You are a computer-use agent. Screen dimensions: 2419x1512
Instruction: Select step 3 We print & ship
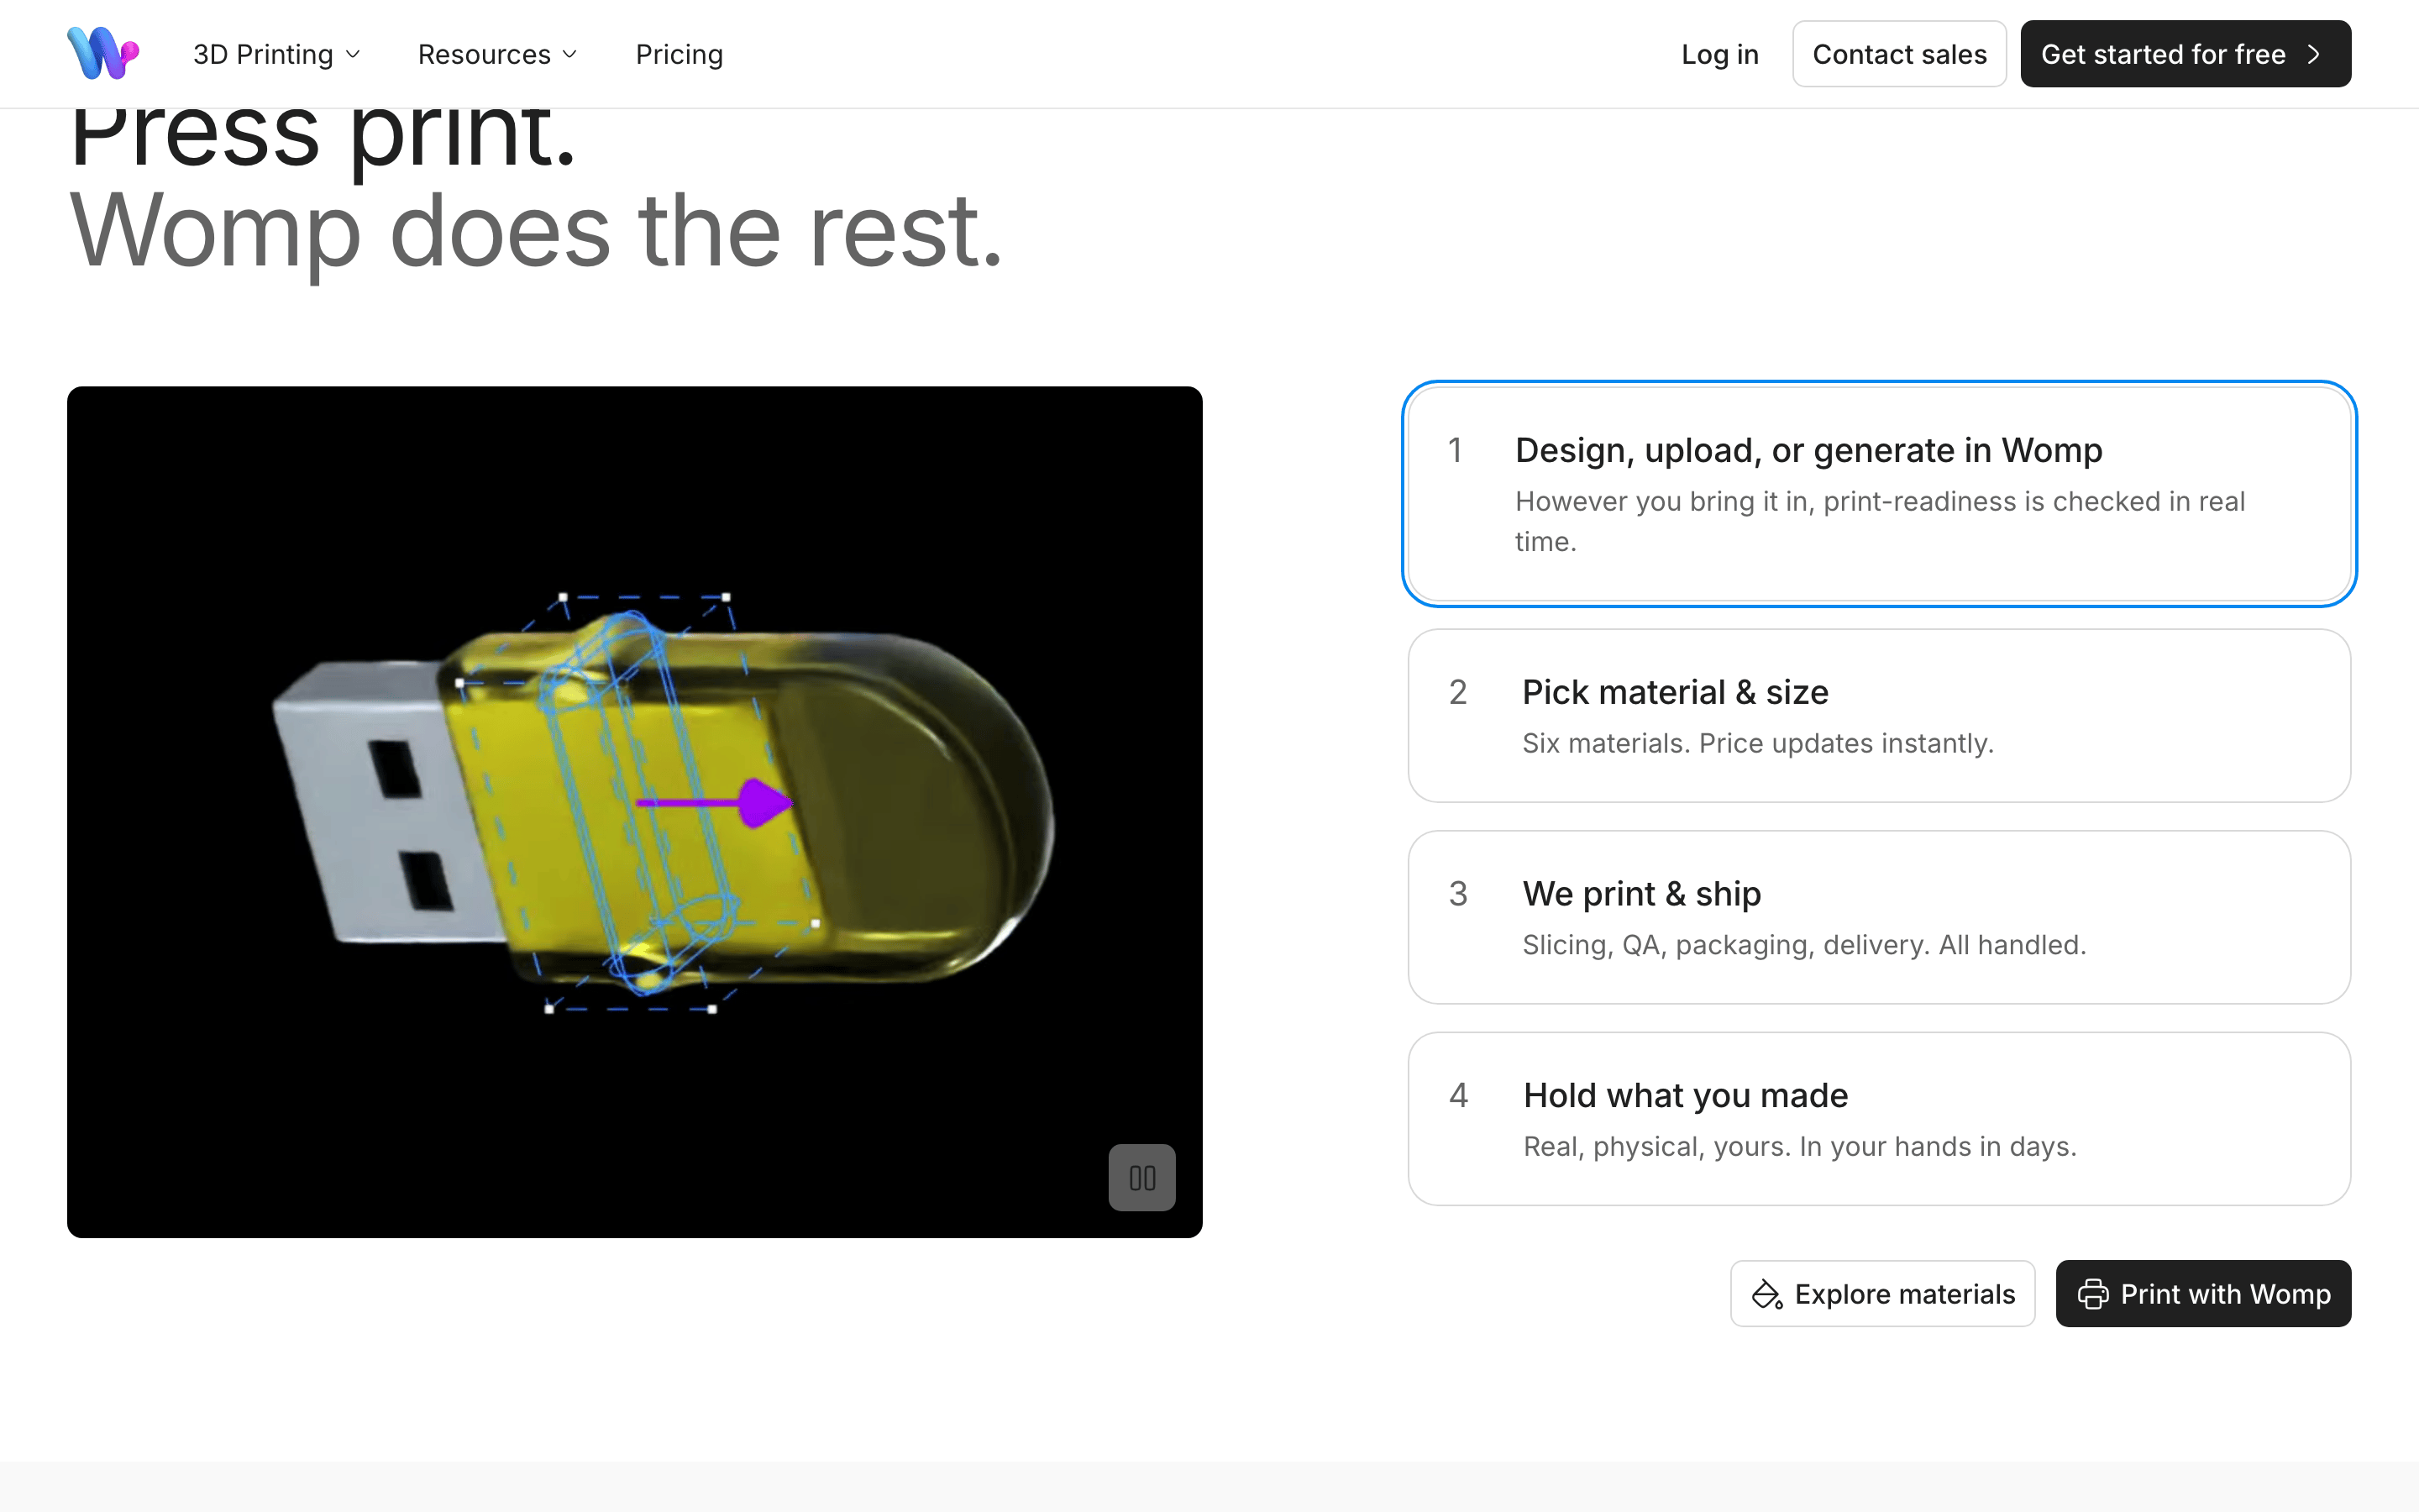click(1879, 917)
